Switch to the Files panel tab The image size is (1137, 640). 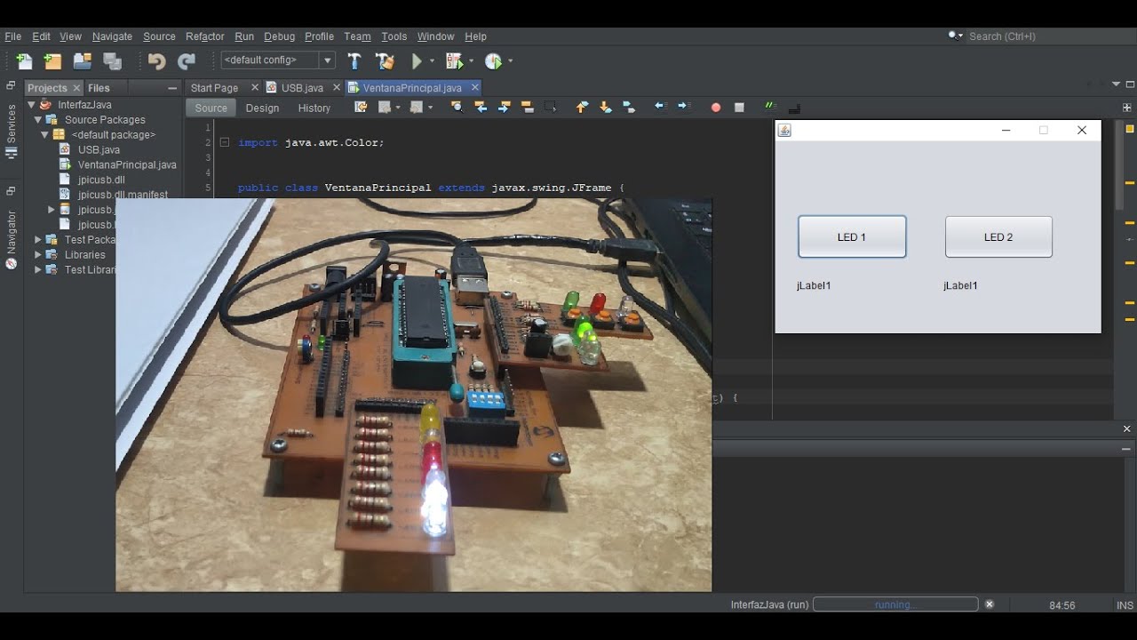tap(99, 88)
